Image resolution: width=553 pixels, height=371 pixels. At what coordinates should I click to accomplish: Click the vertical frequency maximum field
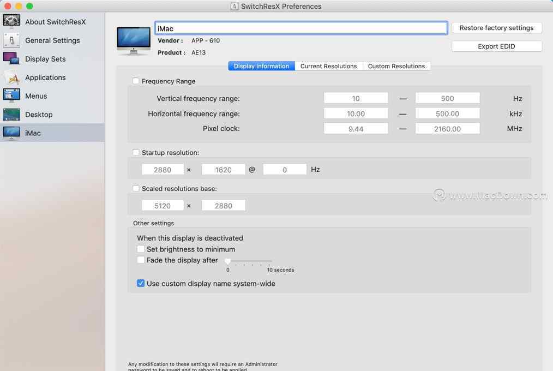[448, 98]
